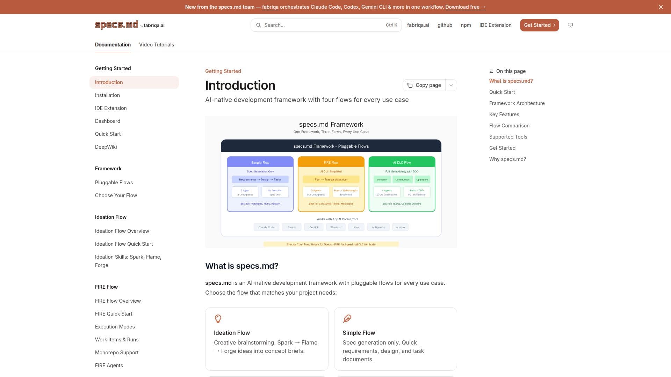Click the Ideation Flow lightbulb icon
This screenshot has height=377, width=671.
218,318
